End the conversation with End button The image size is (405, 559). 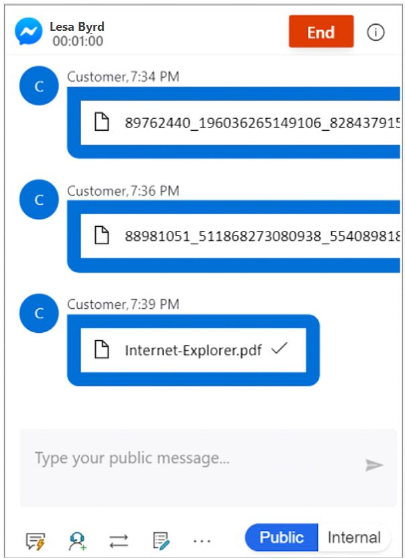point(321,32)
